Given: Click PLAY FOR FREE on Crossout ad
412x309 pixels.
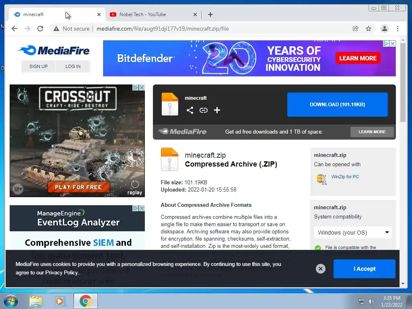Looking at the screenshot, I should click(x=78, y=187).
